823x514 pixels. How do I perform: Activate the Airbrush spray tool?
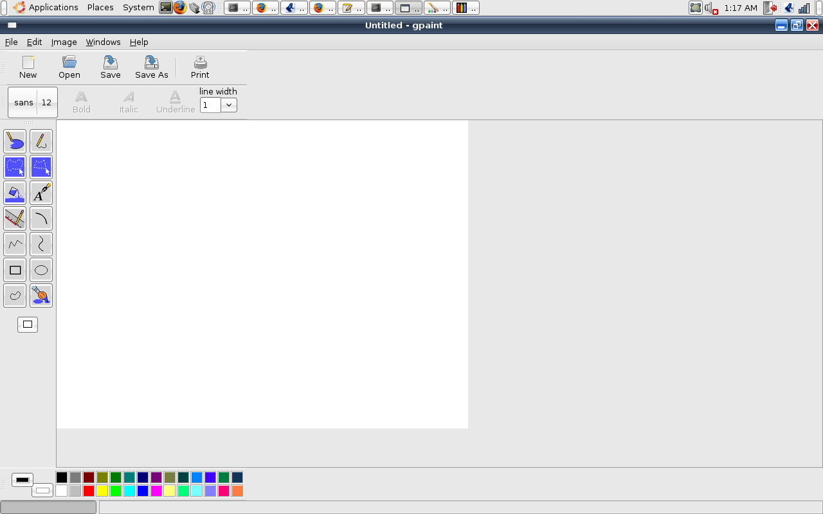click(41, 296)
